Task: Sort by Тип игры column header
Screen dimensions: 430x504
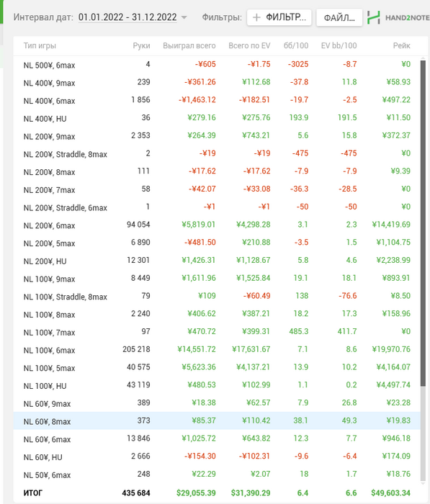Action: (40, 45)
